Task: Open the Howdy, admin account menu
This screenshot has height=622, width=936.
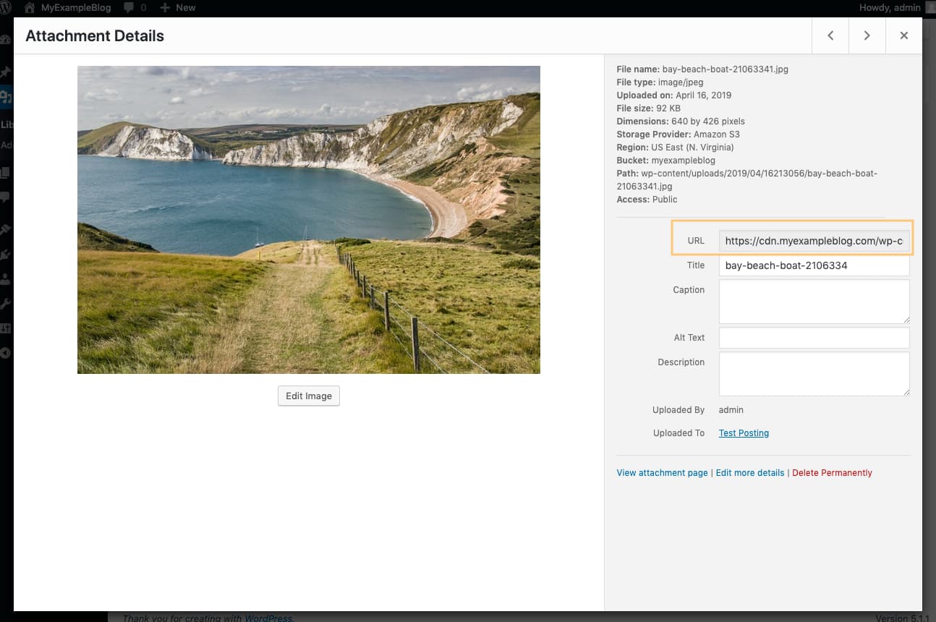Action: tap(890, 7)
